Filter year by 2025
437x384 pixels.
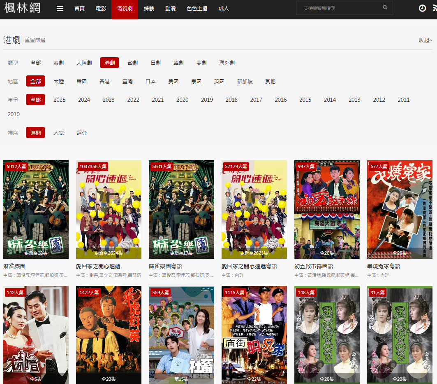coord(59,100)
